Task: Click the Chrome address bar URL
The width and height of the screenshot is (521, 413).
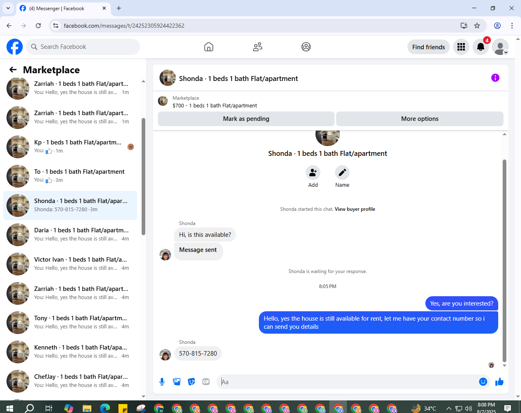Action: 124,26
